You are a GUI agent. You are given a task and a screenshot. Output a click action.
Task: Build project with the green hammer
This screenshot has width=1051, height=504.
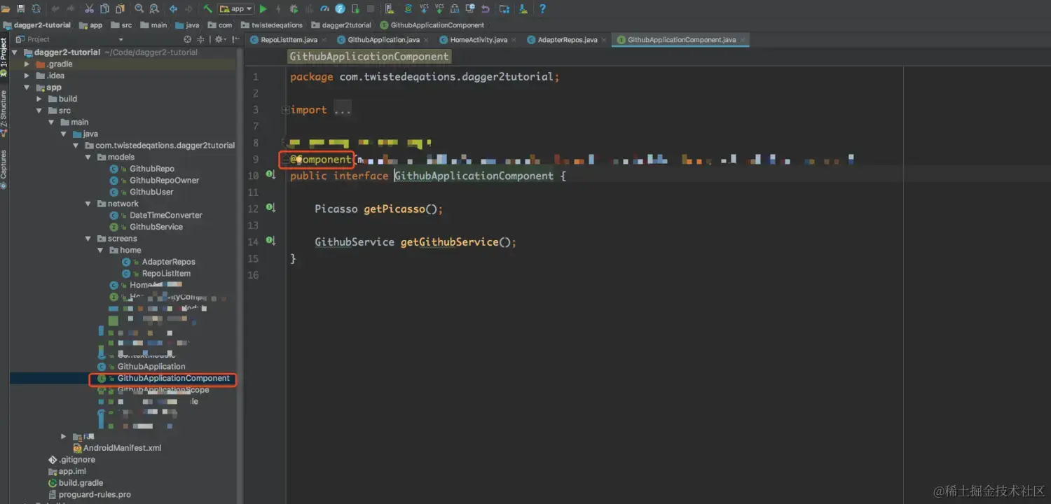[x=207, y=8]
